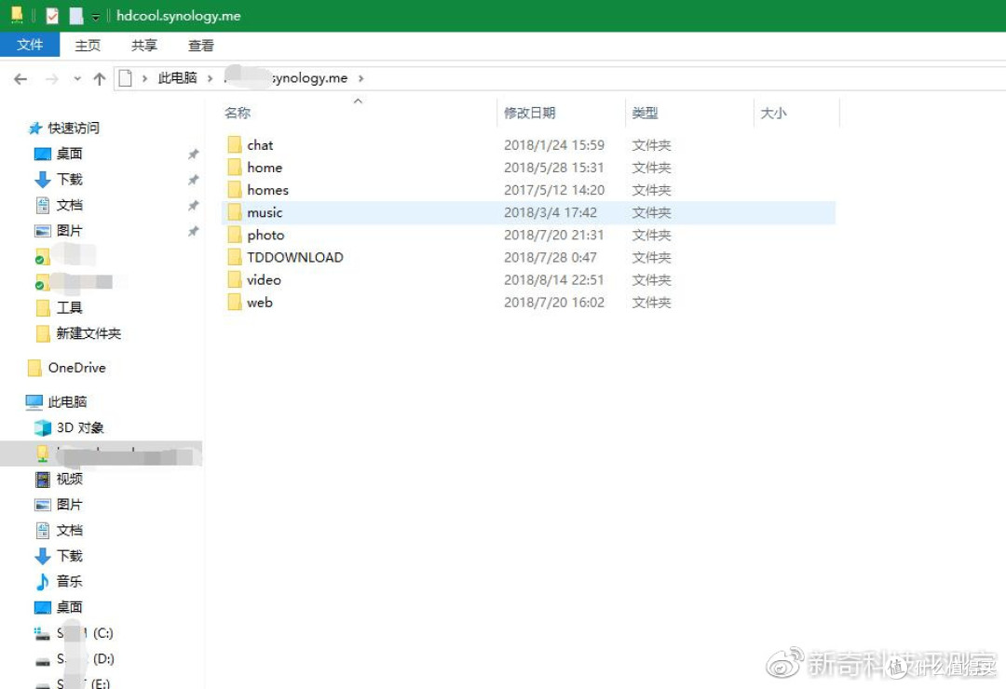Click 此电脑 in the address bar breadcrumb
This screenshot has height=689, width=1006.
[177, 78]
